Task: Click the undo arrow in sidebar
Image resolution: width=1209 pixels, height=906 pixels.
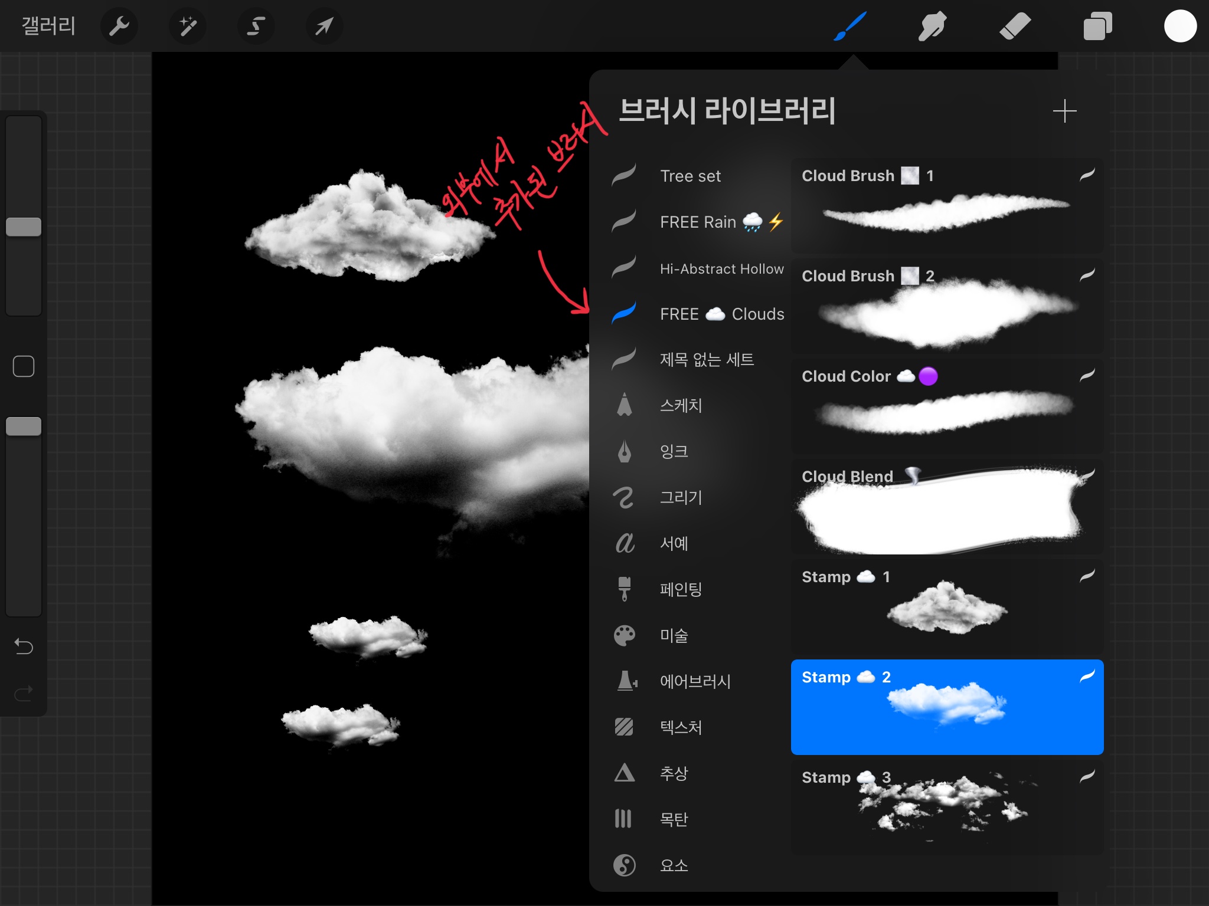Action: (24, 646)
